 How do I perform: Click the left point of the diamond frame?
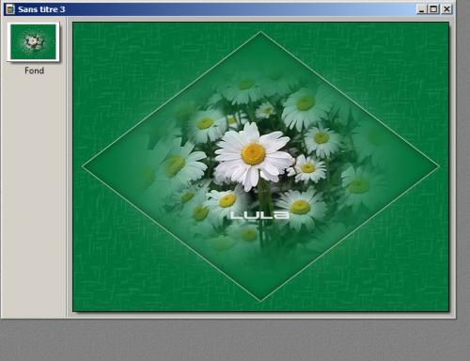click(x=84, y=166)
